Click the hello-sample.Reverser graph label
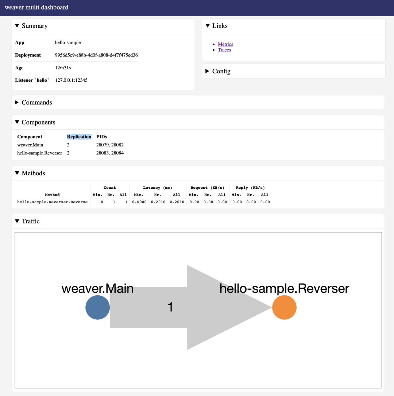Image resolution: width=394 pixels, height=396 pixels. 285,288
